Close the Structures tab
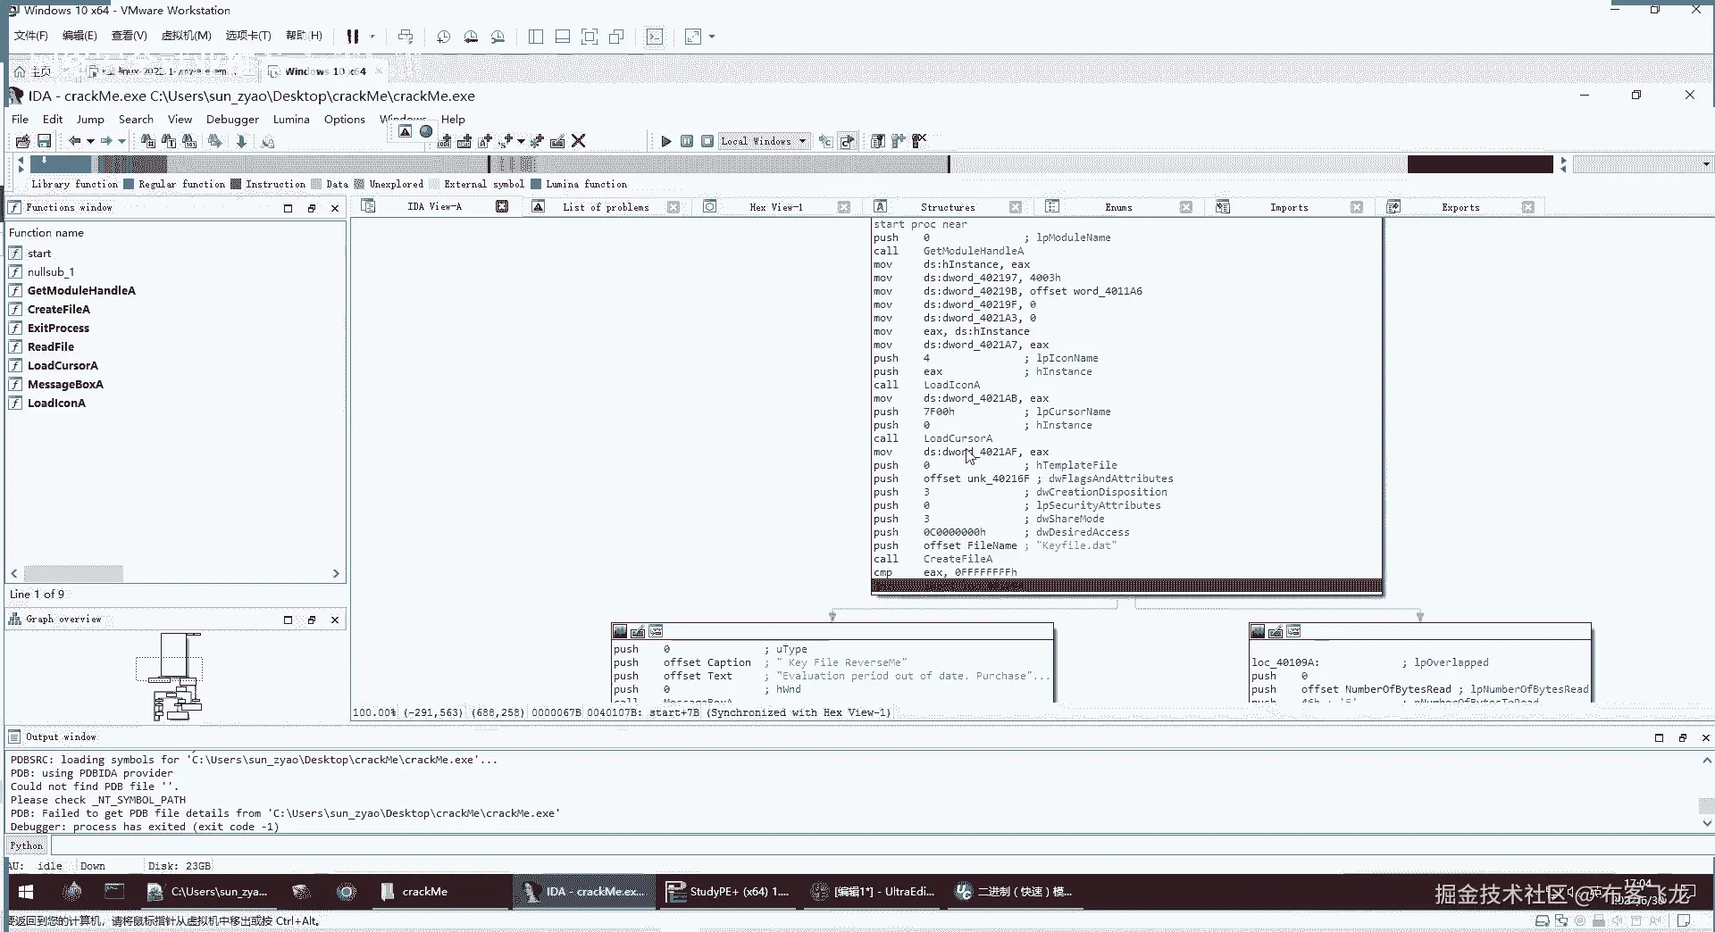This screenshot has width=1715, height=932. 1016,207
